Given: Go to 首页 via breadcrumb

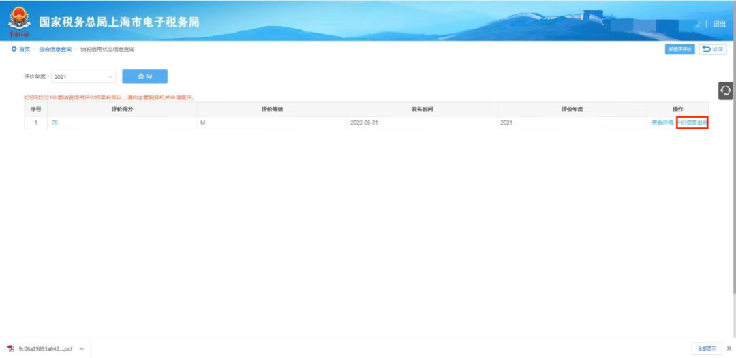Looking at the screenshot, I should [25, 50].
